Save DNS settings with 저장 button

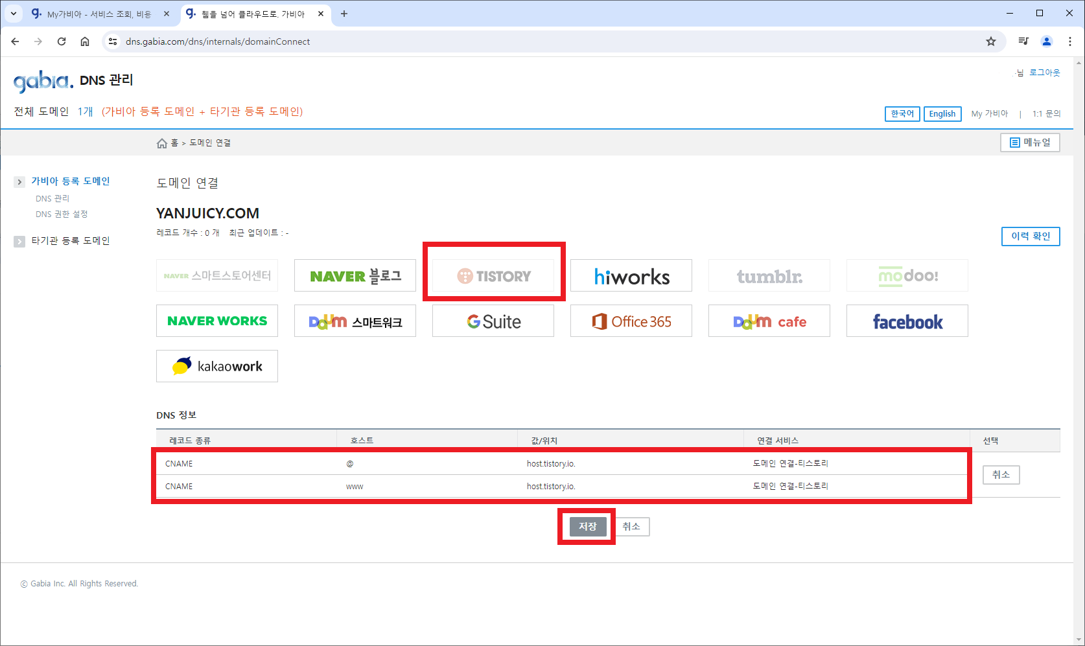pos(588,527)
